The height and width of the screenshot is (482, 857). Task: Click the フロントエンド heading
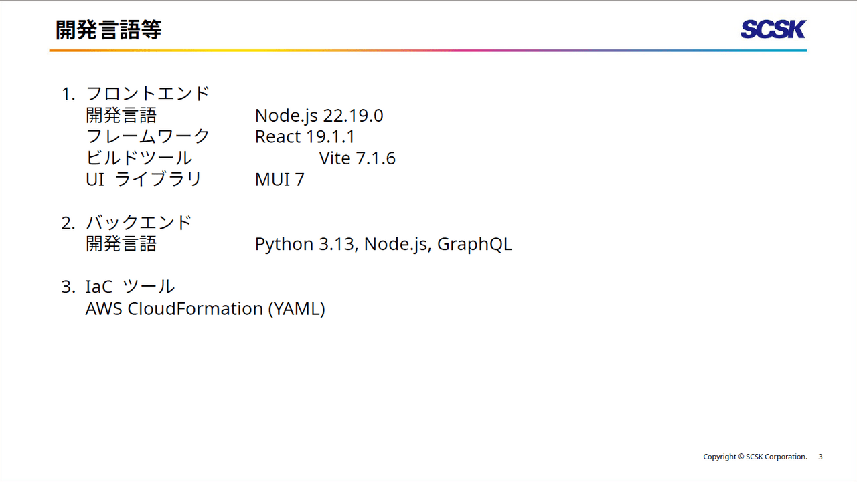coord(148,94)
